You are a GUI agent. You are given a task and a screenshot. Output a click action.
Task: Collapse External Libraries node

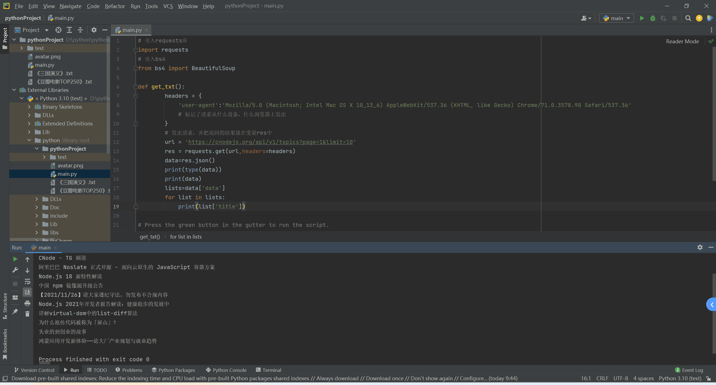[14, 90]
